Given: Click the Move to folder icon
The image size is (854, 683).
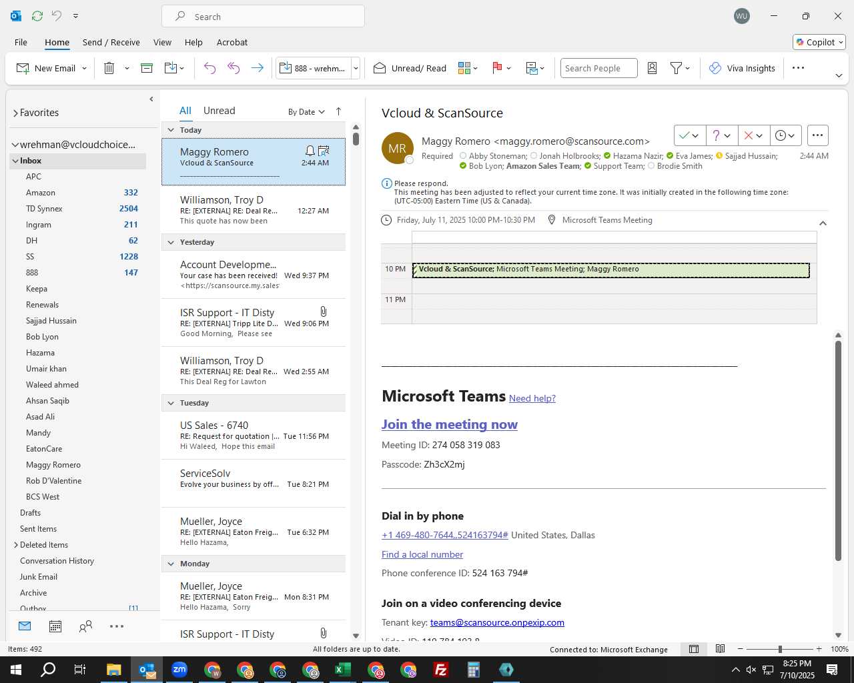Looking at the screenshot, I should pyautogui.click(x=171, y=68).
